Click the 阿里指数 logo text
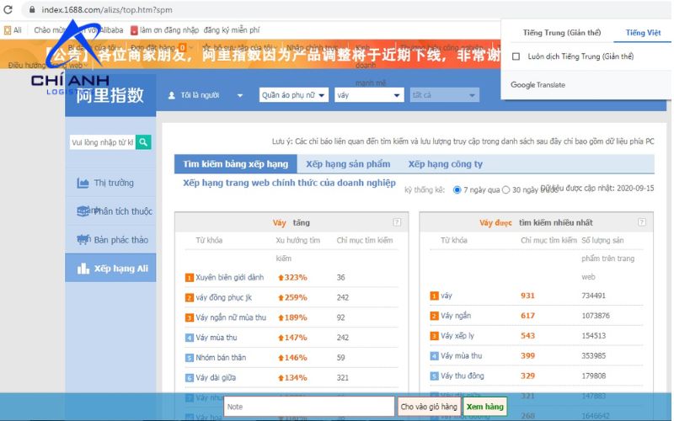 click(110, 95)
